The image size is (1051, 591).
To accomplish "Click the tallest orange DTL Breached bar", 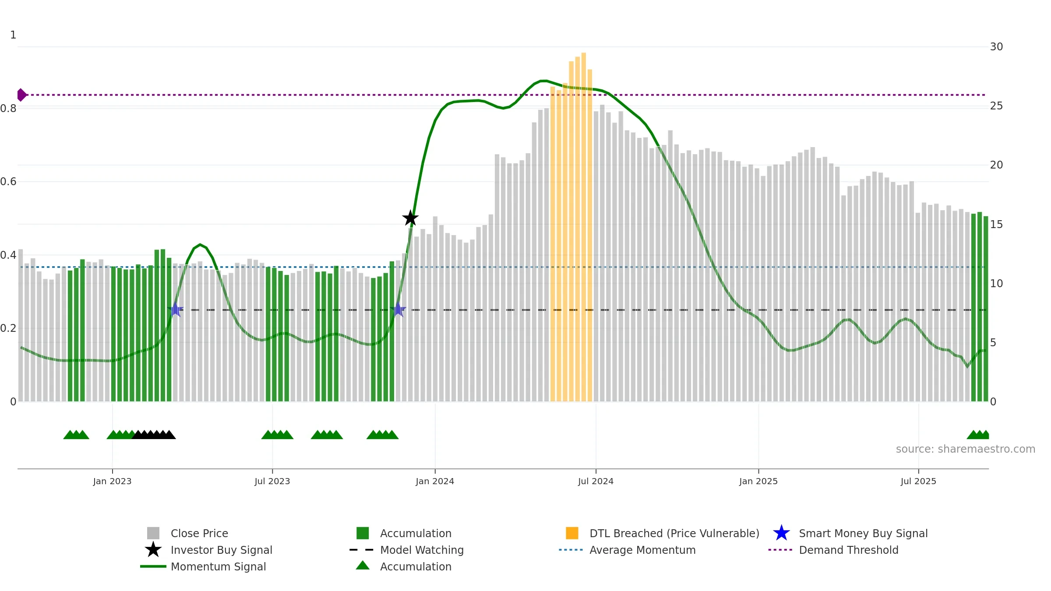I will [x=584, y=227].
